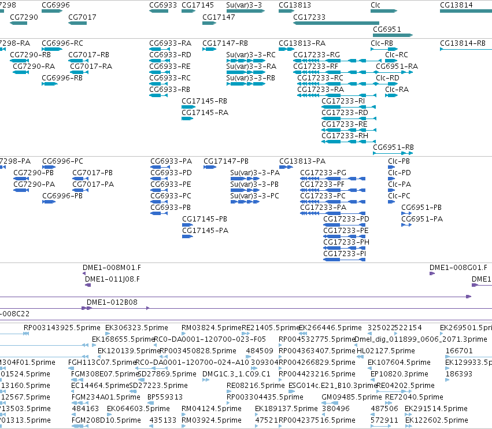Click protein CG6951-PB
The image size is (492, 429).
(x=421, y=208)
